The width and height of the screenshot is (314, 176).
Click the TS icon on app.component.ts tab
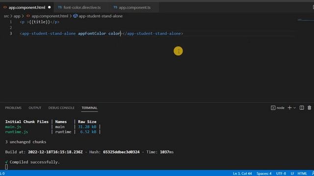(115, 7)
